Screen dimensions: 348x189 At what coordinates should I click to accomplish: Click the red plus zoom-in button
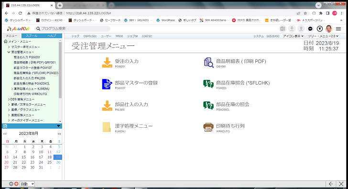pyautogui.click(x=16, y=184)
